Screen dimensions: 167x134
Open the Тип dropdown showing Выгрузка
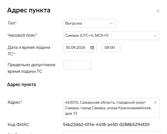(89, 23)
